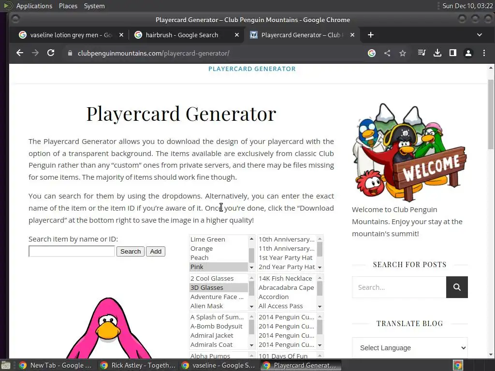Open the Places menu
The height and width of the screenshot is (371, 495).
point(68,6)
